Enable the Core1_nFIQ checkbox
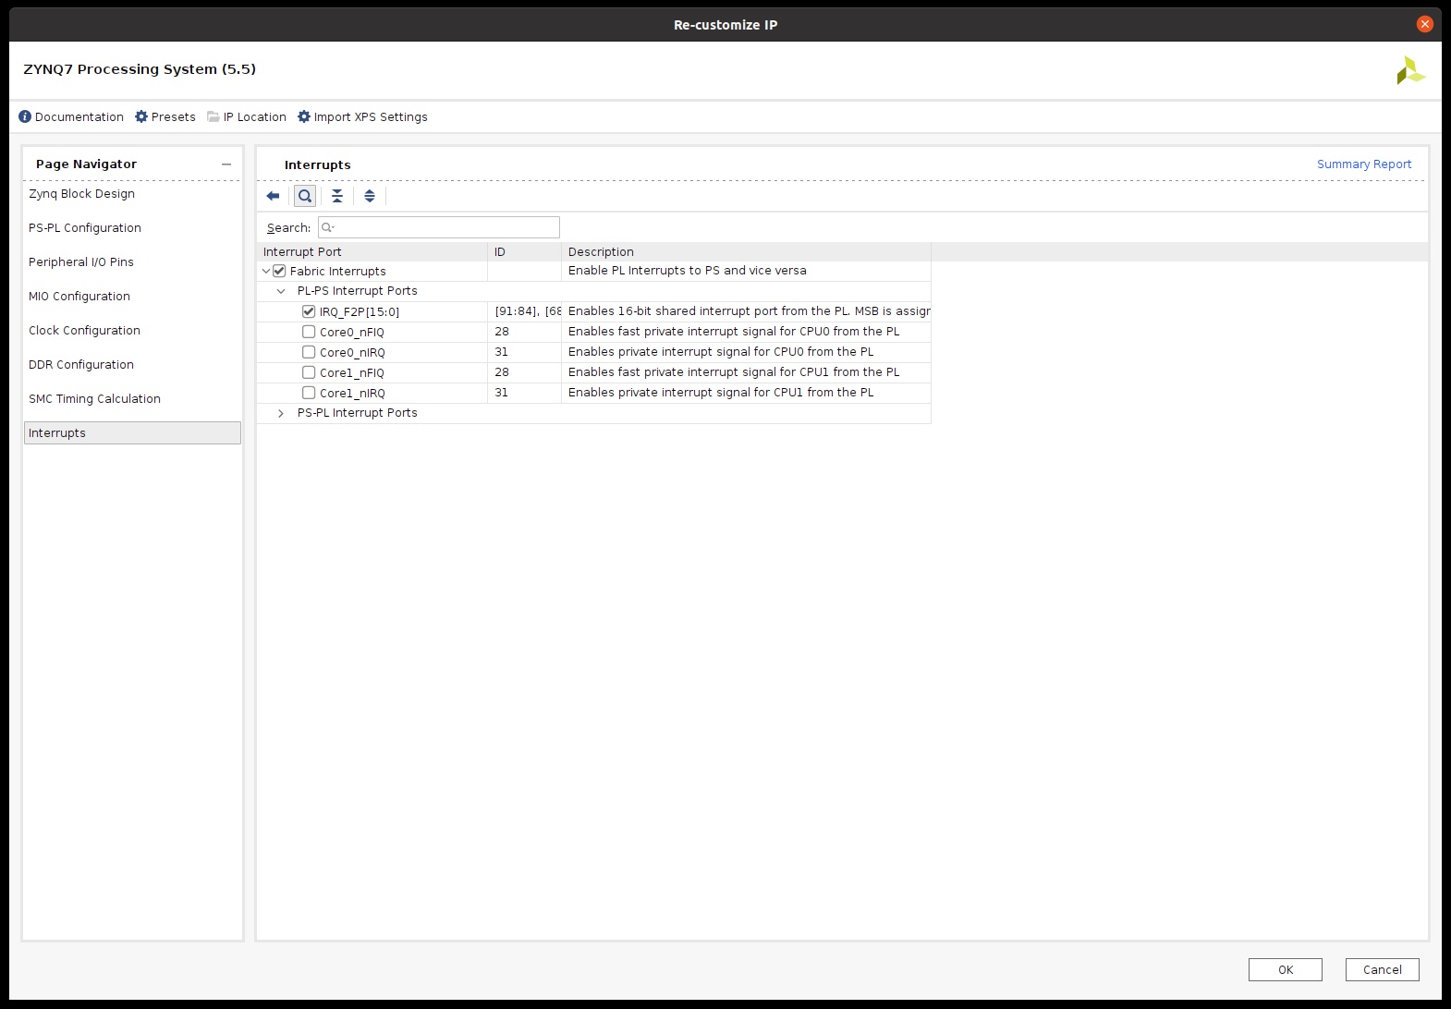Viewport: 1451px width, 1009px height. [309, 372]
